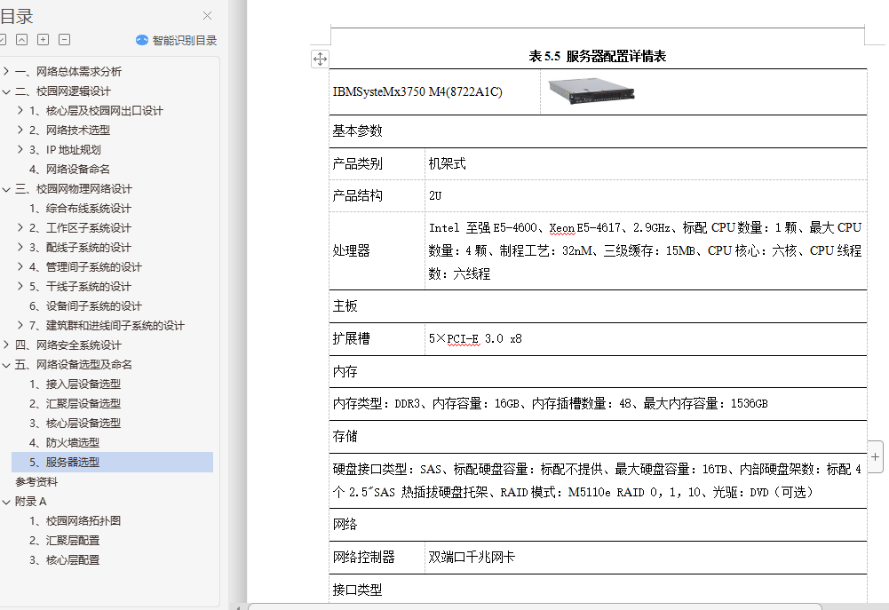Click table caption 表 5.5 服务器配置详情表
Screen dimensions: 889x610
point(598,56)
